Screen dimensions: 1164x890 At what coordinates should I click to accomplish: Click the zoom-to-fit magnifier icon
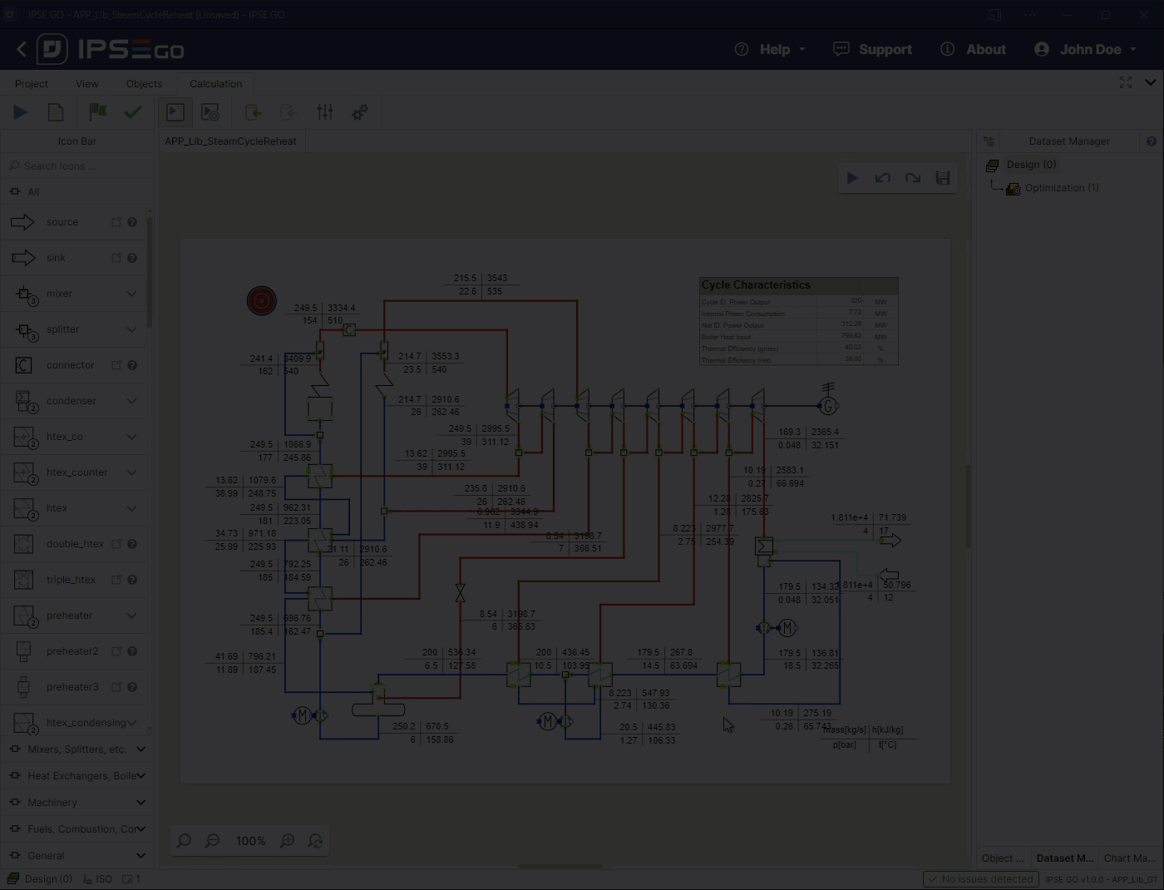(184, 840)
